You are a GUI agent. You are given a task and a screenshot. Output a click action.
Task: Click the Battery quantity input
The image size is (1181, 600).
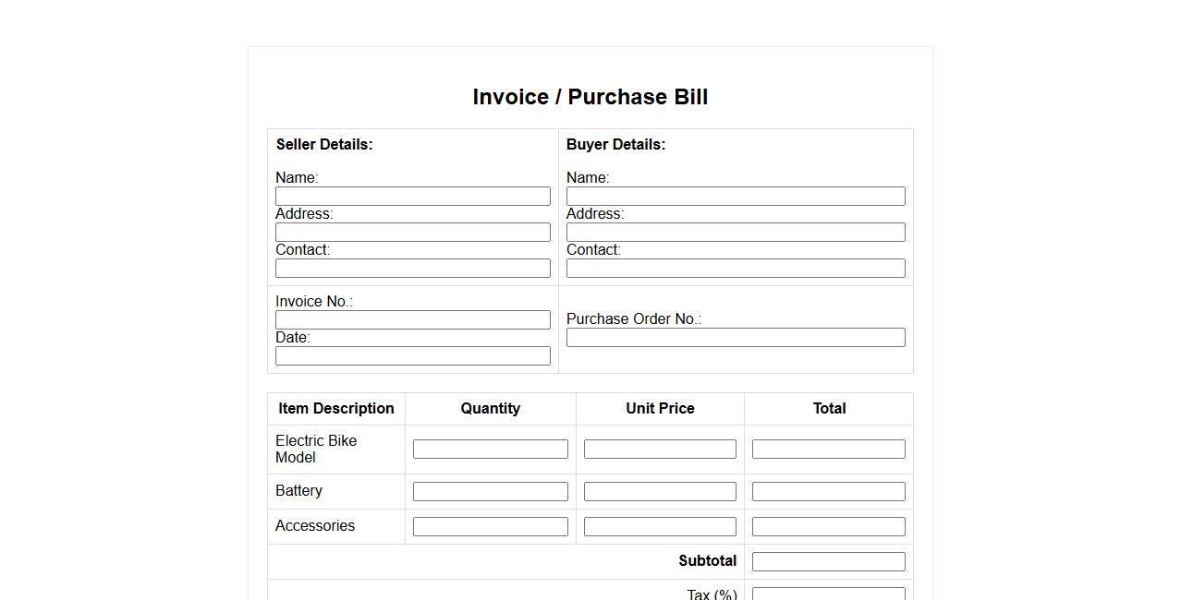coord(490,491)
